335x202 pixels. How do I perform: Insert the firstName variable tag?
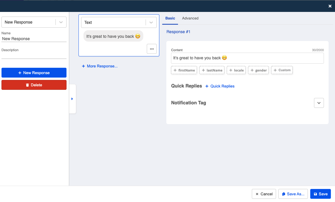click(184, 70)
